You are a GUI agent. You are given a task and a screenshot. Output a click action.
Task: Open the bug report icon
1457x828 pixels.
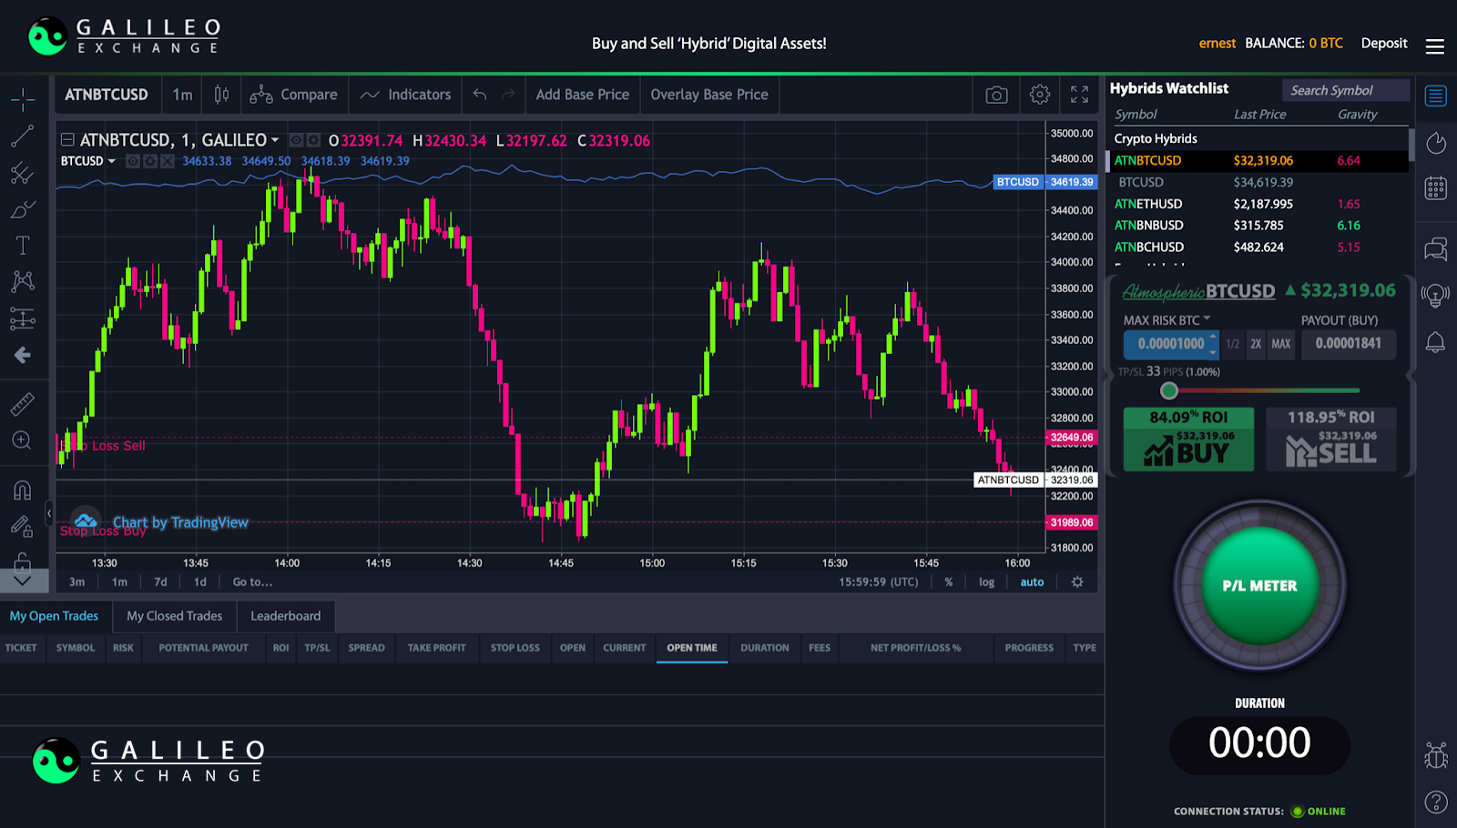coord(1436,755)
